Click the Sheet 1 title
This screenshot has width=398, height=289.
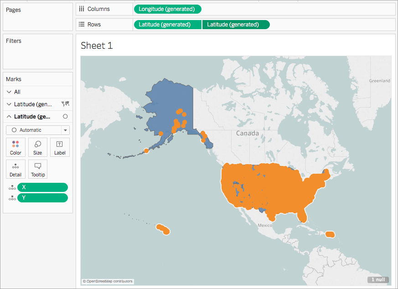point(97,46)
